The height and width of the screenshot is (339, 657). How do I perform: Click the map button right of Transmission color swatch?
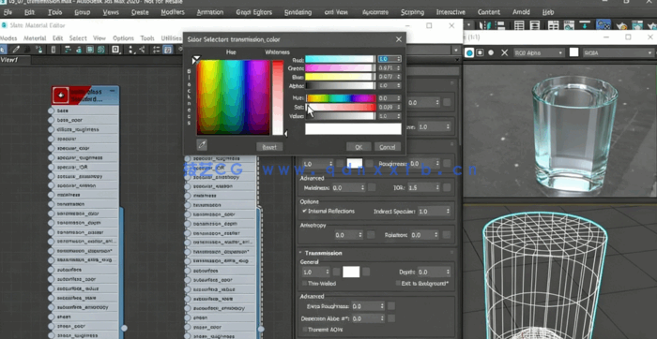[x=366, y=273]
